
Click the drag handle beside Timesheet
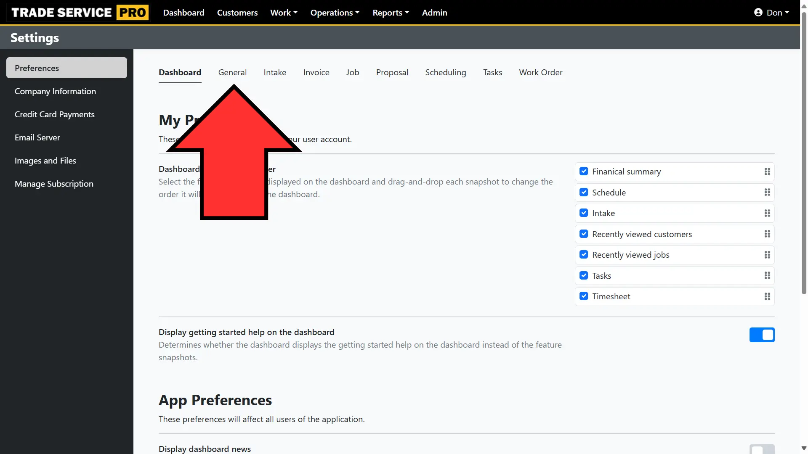767,296
